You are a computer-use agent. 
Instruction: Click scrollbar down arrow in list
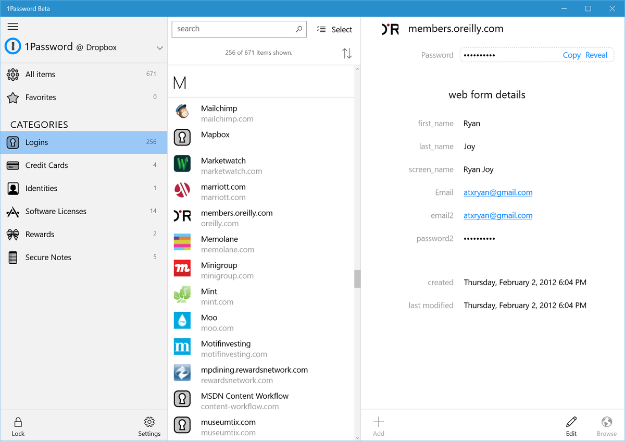click(357, 437)
